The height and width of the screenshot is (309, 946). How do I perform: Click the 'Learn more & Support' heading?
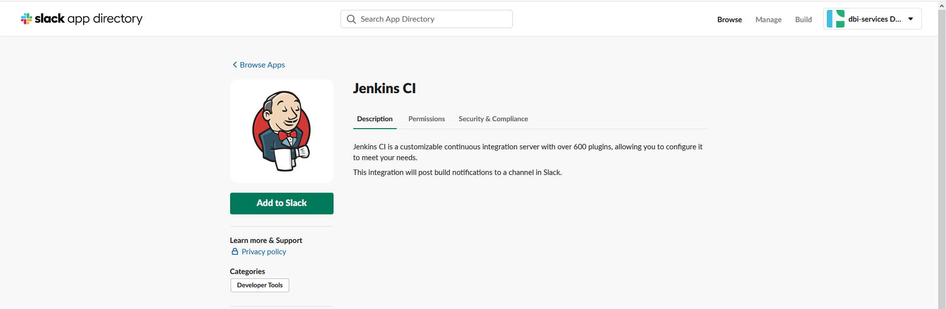(266, 240)
